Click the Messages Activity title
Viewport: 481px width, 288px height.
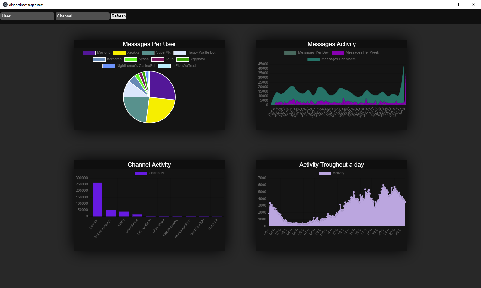[332, 44]
